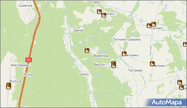Select the vertical Tarnowo road label
187x108 pixels.
click(150, 50)
